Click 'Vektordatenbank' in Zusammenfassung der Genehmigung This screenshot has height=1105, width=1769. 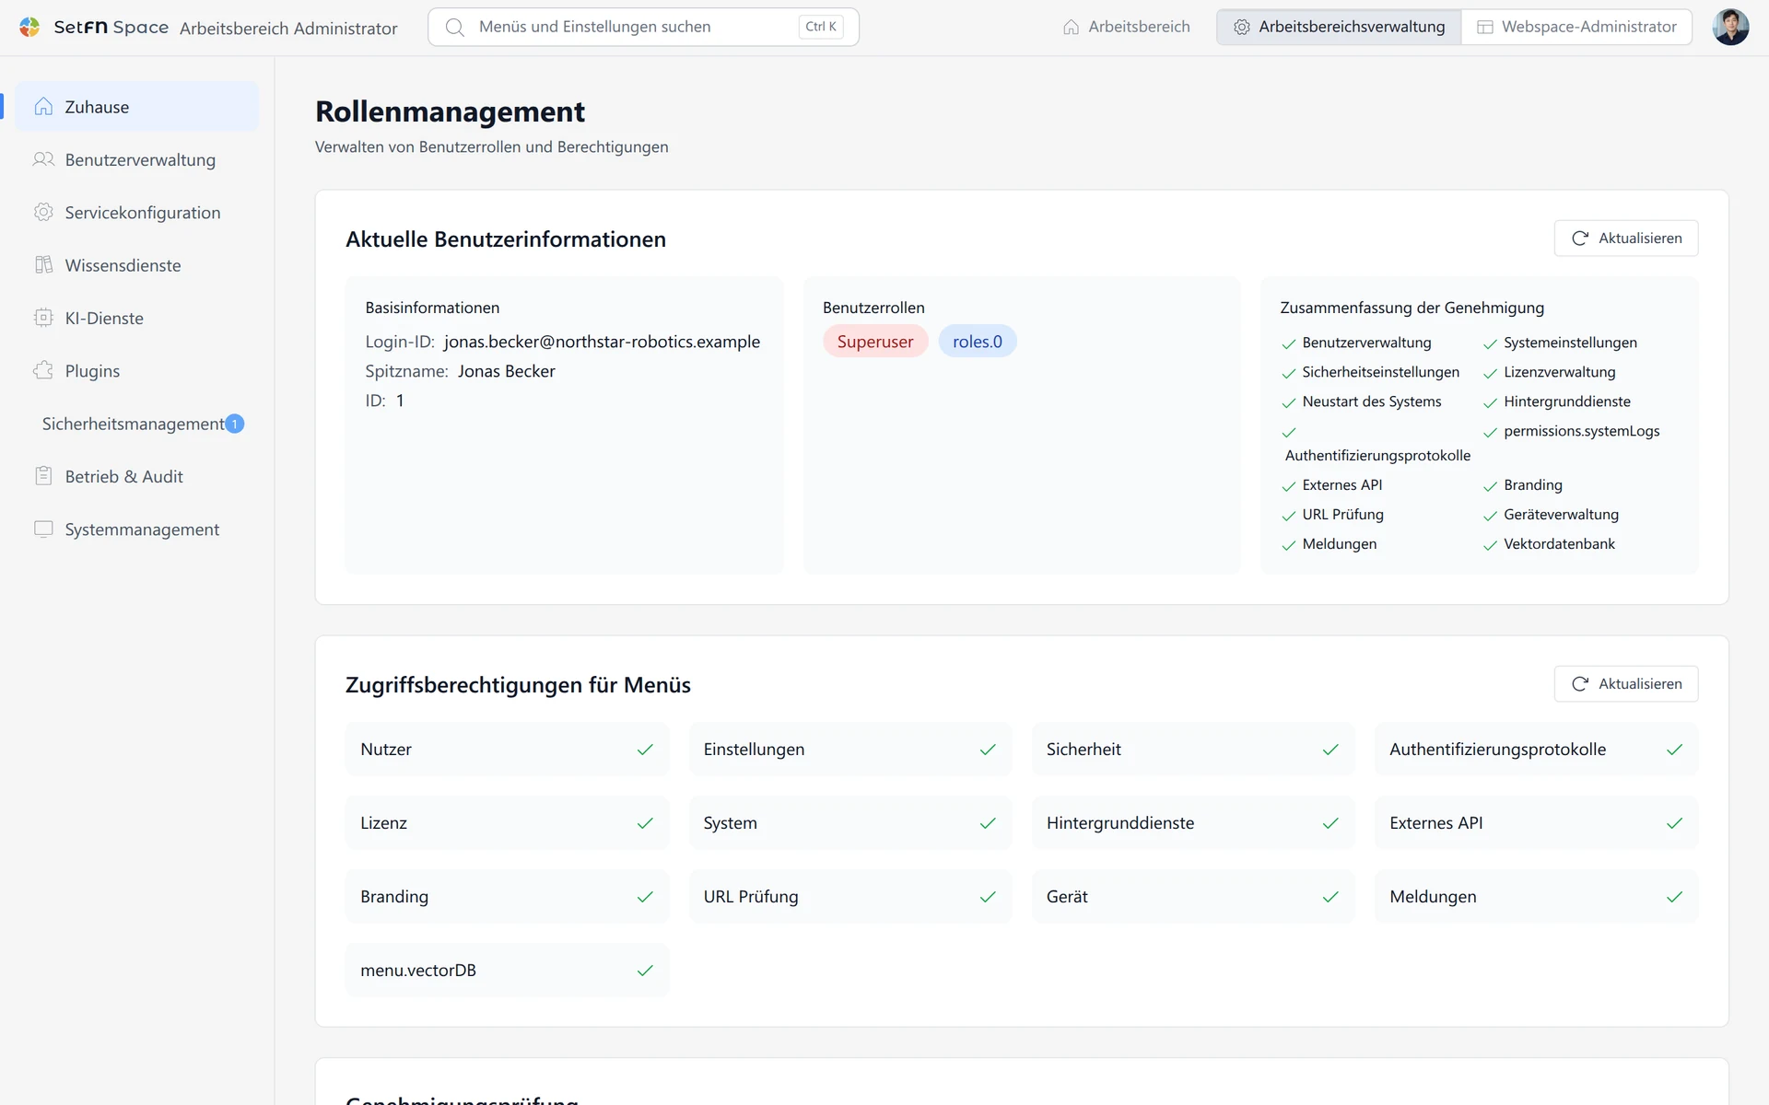[x=1559, y=544]
